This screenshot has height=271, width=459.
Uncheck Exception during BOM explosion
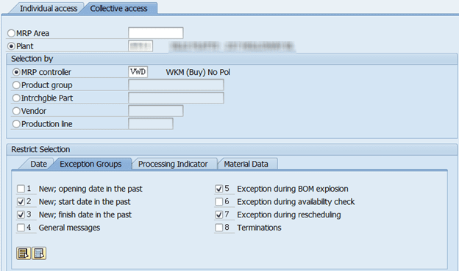point(219,189)
